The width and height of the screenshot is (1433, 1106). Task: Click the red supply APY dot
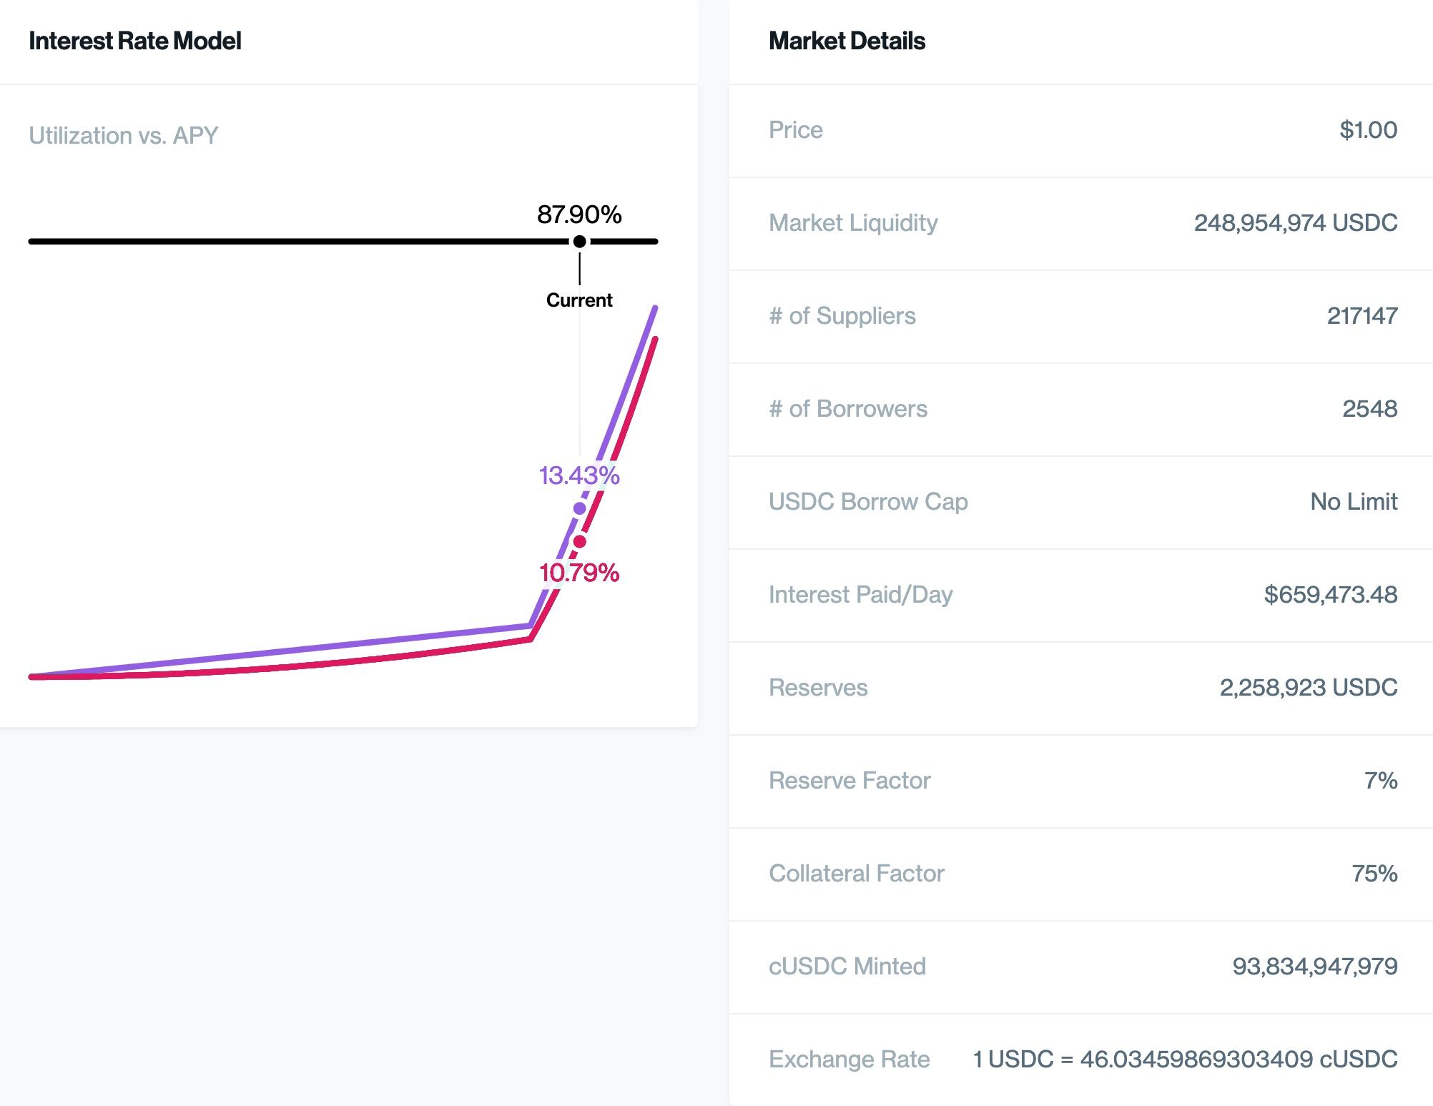579,542
